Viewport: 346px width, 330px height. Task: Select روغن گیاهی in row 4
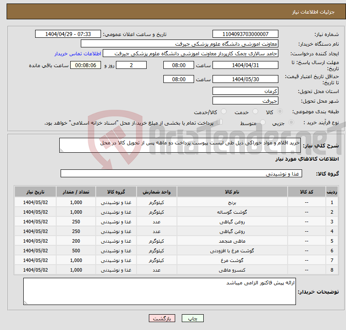232,231
